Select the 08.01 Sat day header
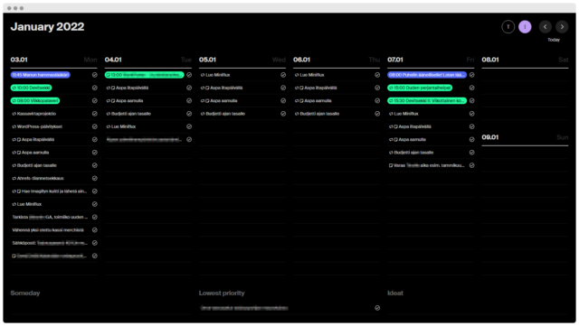Screen dimensions: 579x326 [525, 60]
